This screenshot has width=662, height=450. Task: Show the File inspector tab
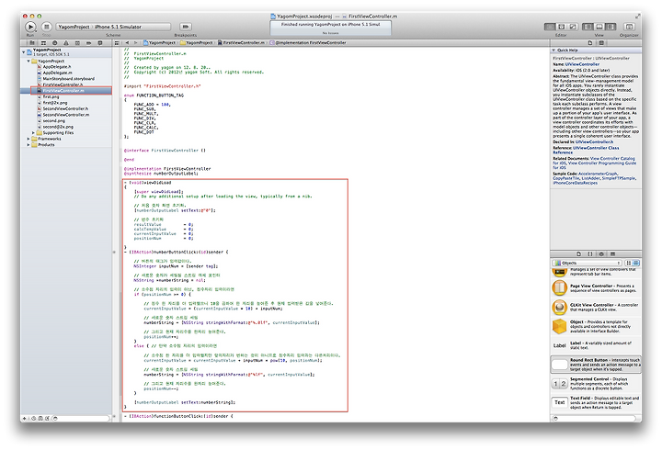click(x=590, y=42)
